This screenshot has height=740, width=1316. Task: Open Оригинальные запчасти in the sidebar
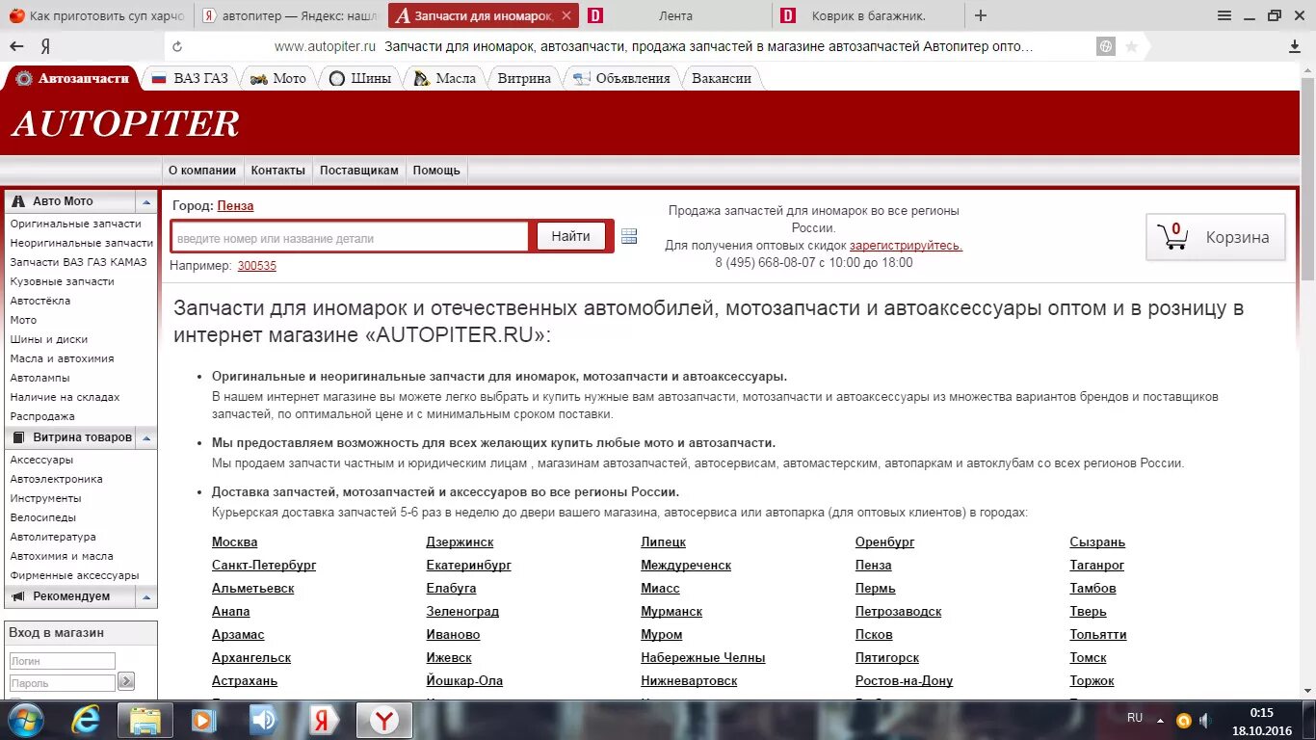point(76,224)
